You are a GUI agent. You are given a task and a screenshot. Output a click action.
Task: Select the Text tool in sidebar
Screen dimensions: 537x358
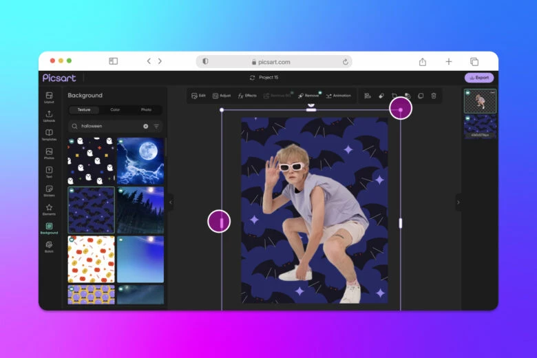49,171
